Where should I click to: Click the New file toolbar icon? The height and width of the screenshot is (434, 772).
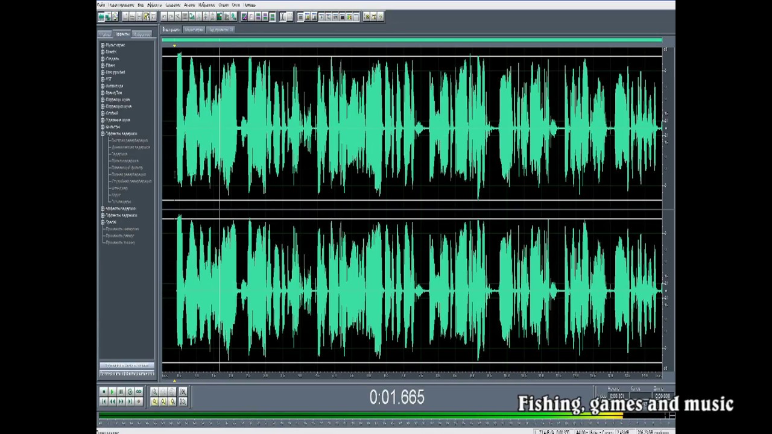pyautogui.click(x=125, y=16)
